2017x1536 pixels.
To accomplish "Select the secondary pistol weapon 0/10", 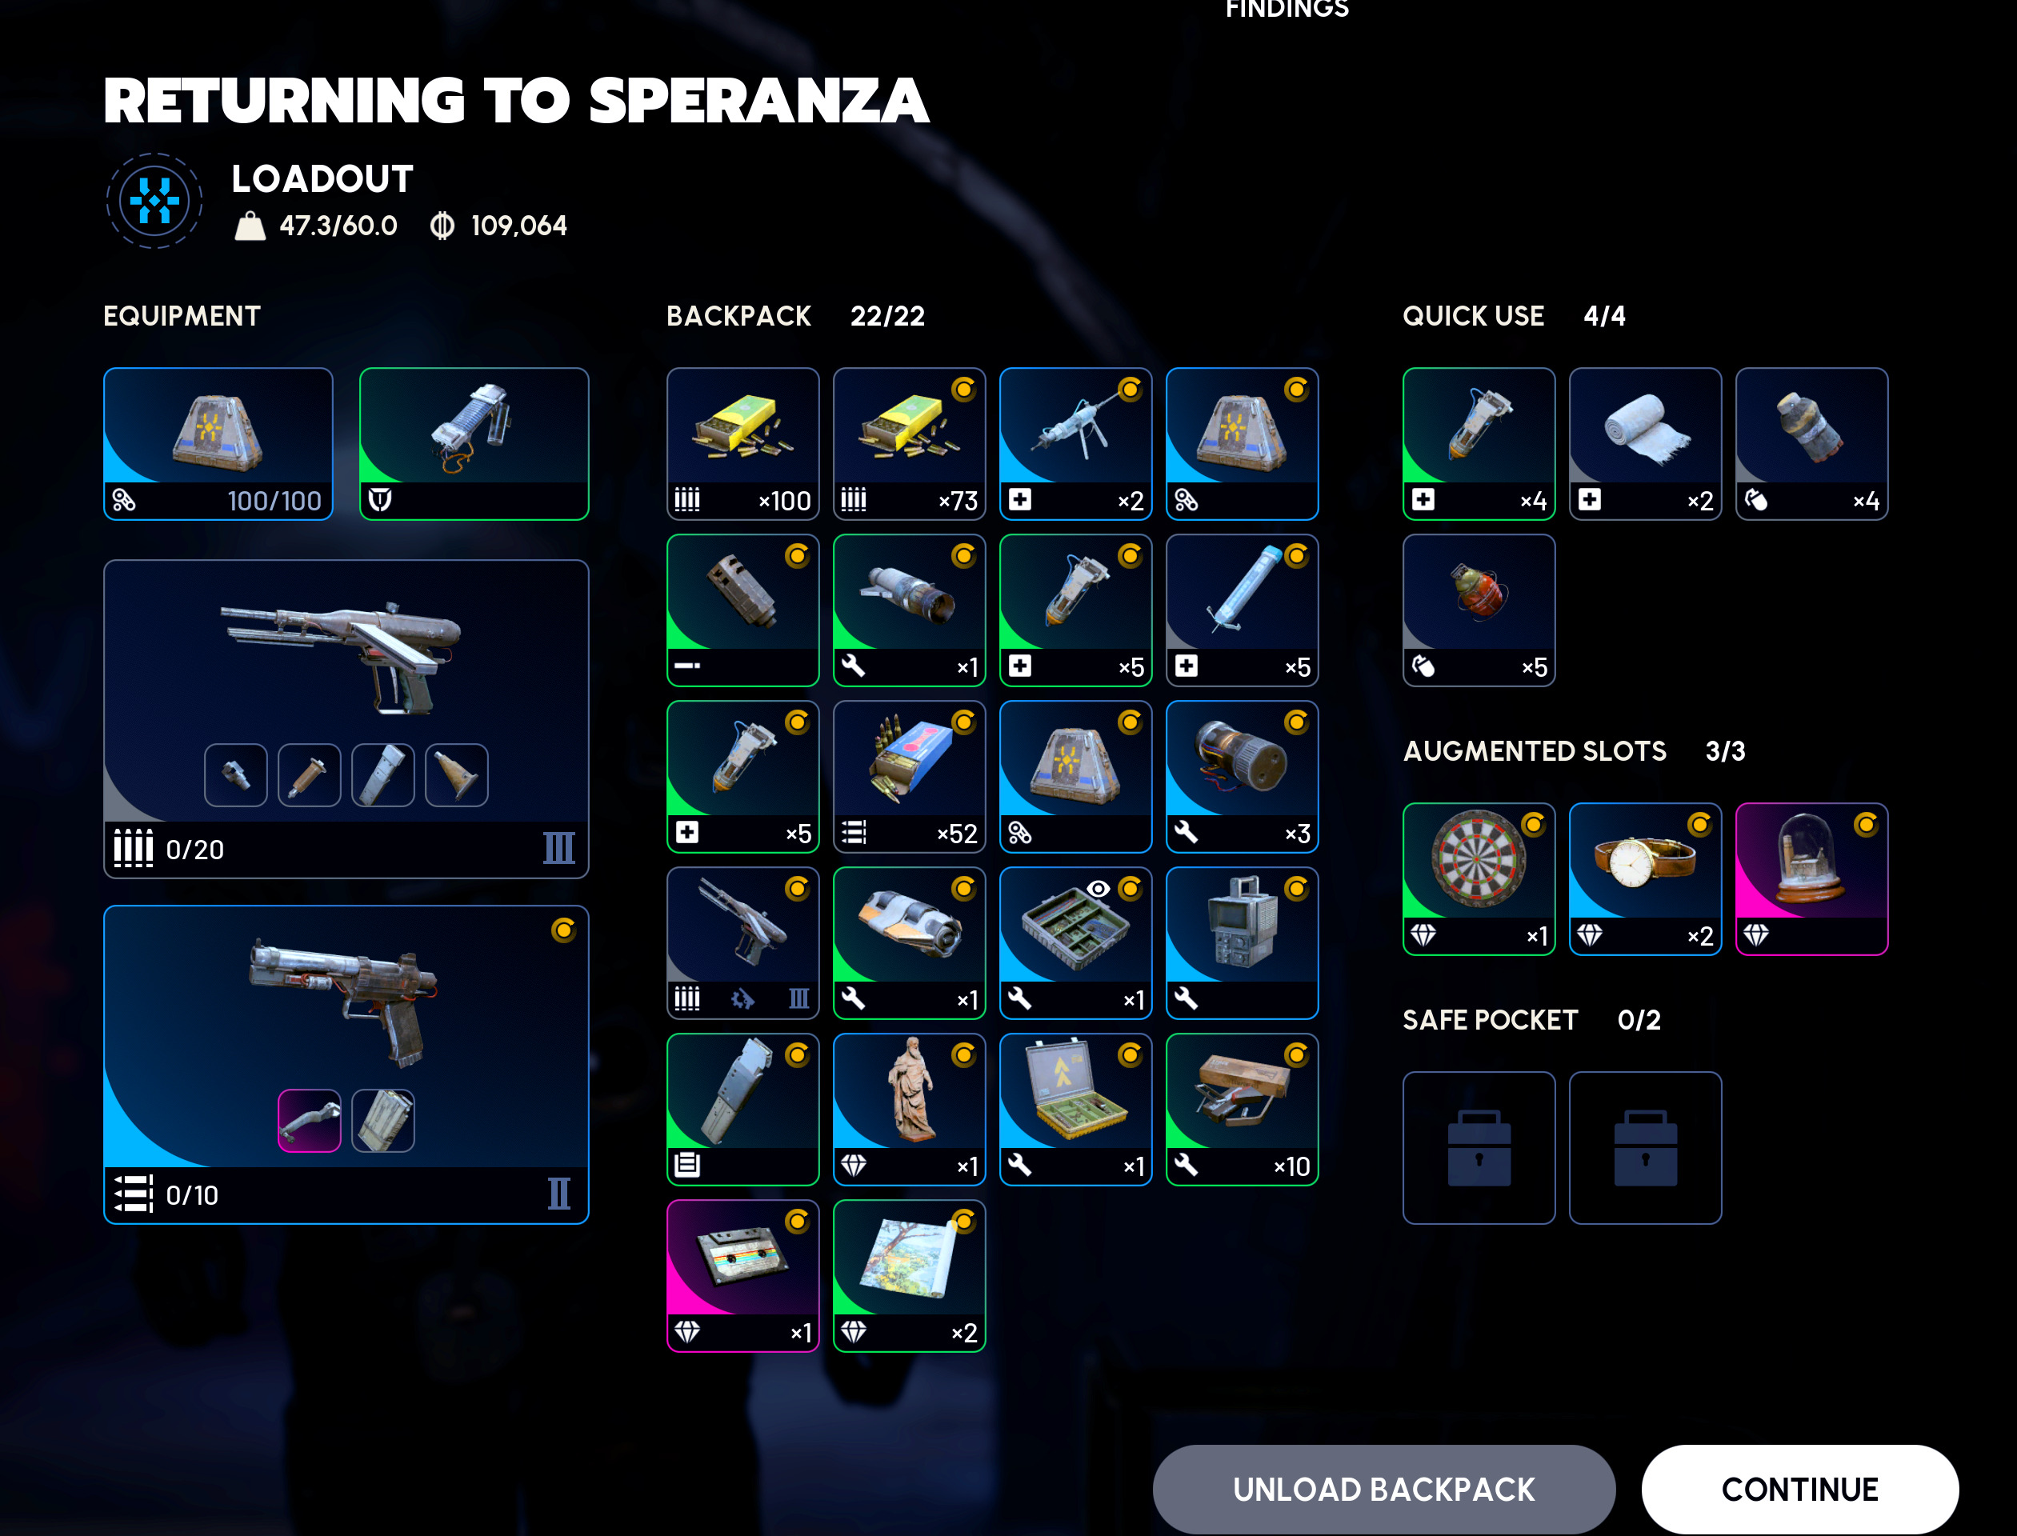I will 346,1064.
